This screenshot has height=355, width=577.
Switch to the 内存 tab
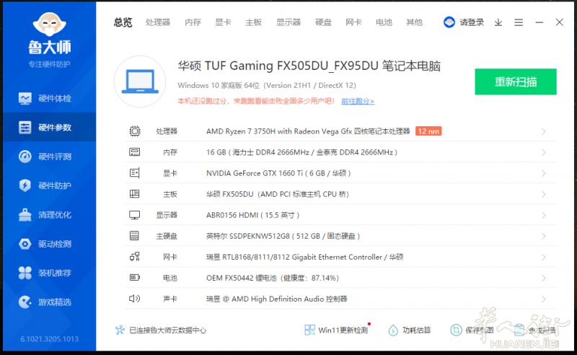[193, 22]
